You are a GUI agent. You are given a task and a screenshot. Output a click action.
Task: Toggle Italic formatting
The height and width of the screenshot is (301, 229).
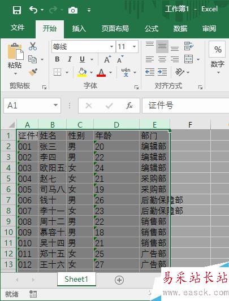pos(70,59)
